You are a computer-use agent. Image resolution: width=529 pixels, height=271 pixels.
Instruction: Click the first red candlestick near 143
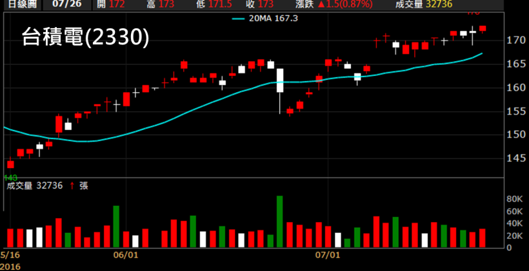10,164
